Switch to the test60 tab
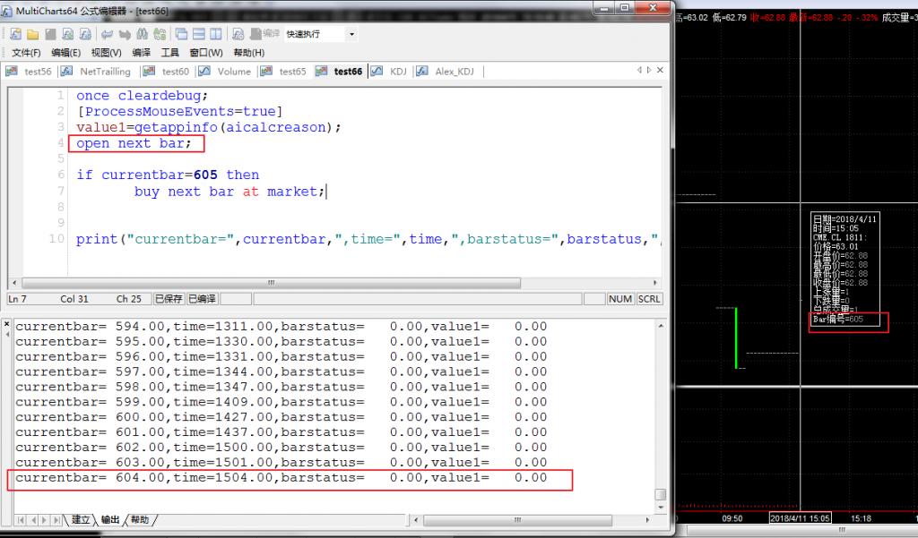Image resolution: width=918 pixels, height=538 pixels. 168,72
